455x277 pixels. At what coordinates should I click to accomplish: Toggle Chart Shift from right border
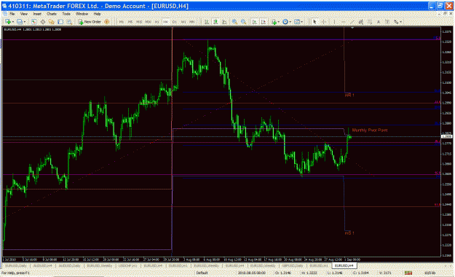[x=264, y=22]
